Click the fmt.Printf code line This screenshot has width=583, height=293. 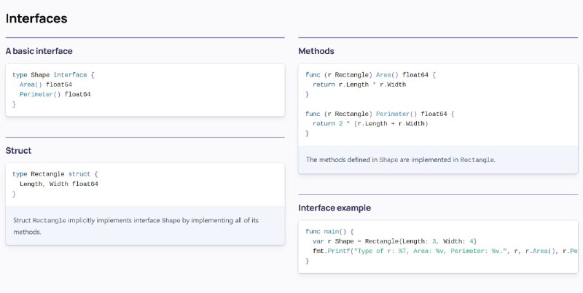[x=445, y=251]
